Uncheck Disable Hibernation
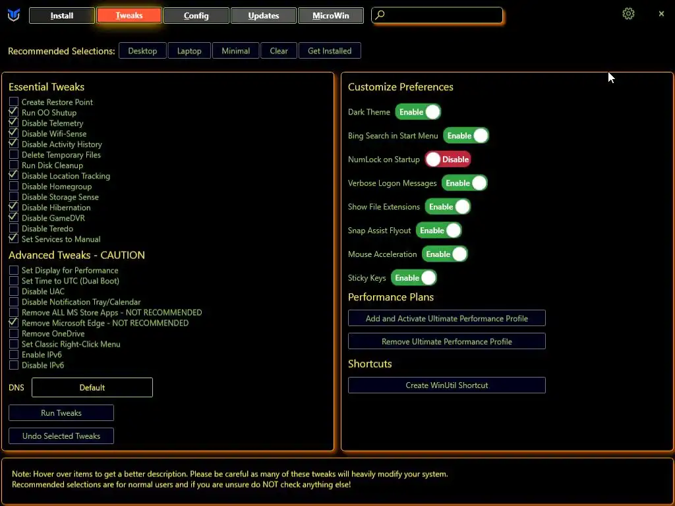 14,208
